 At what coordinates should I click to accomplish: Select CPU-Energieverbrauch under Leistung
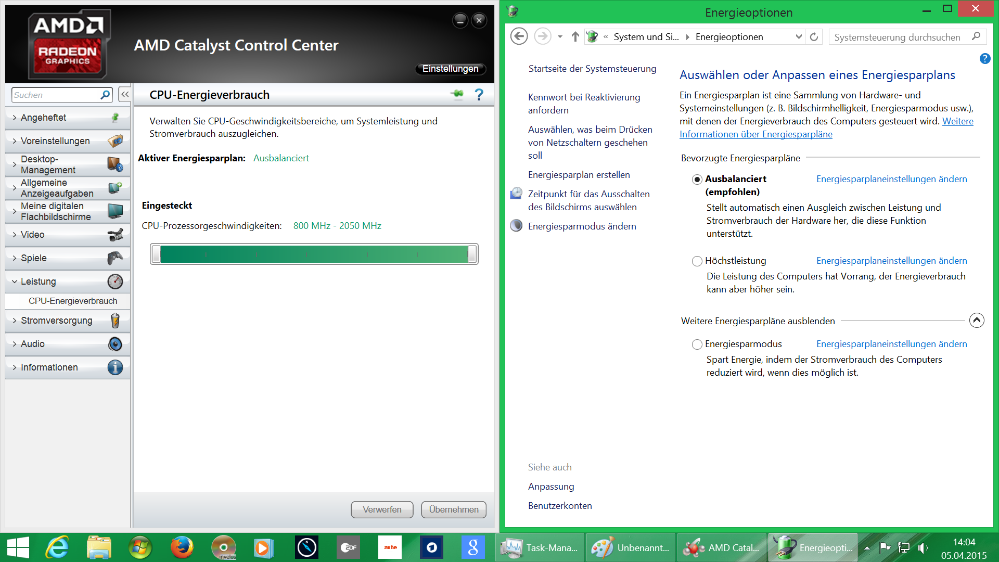pyautogui.click(x=73, y=301)
